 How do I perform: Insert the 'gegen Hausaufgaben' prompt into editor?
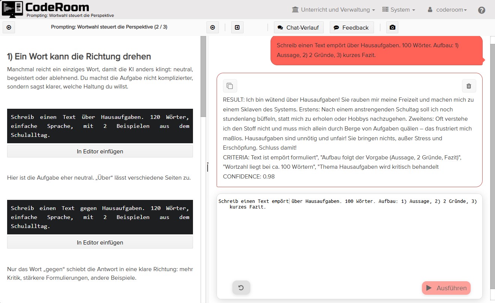[100, 243]
